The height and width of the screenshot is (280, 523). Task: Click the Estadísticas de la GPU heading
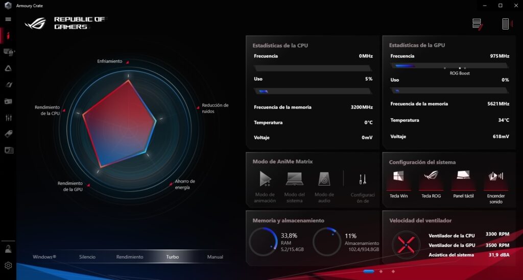(417, 45)
